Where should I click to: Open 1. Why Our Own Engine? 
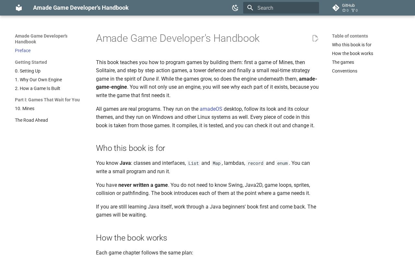pyautogui.click(x=38, y=80)
